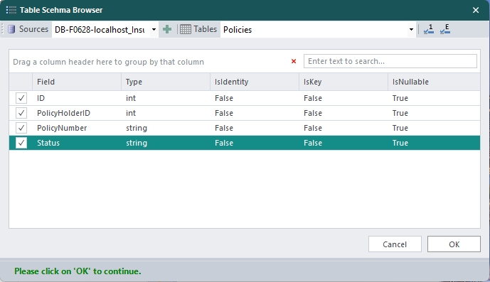Uncheck the Status field checkbox
This screenshot has height=282, width=490.
pyautogui.click(x=21, y=143)
